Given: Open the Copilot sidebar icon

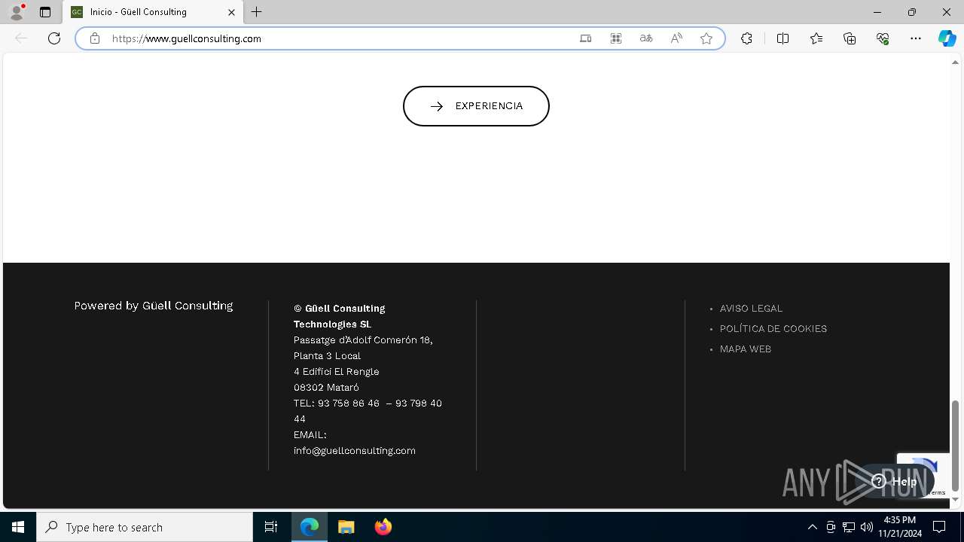Looking at the screenshot, I should (x=947, y=38).
